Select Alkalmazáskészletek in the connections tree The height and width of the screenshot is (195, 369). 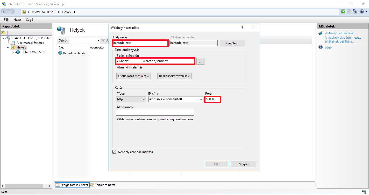[x=30, y=43]
